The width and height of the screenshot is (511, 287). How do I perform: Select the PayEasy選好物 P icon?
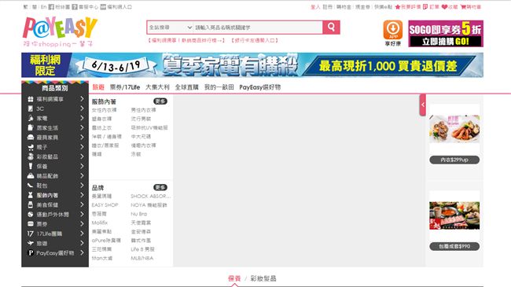pos(31,252)
